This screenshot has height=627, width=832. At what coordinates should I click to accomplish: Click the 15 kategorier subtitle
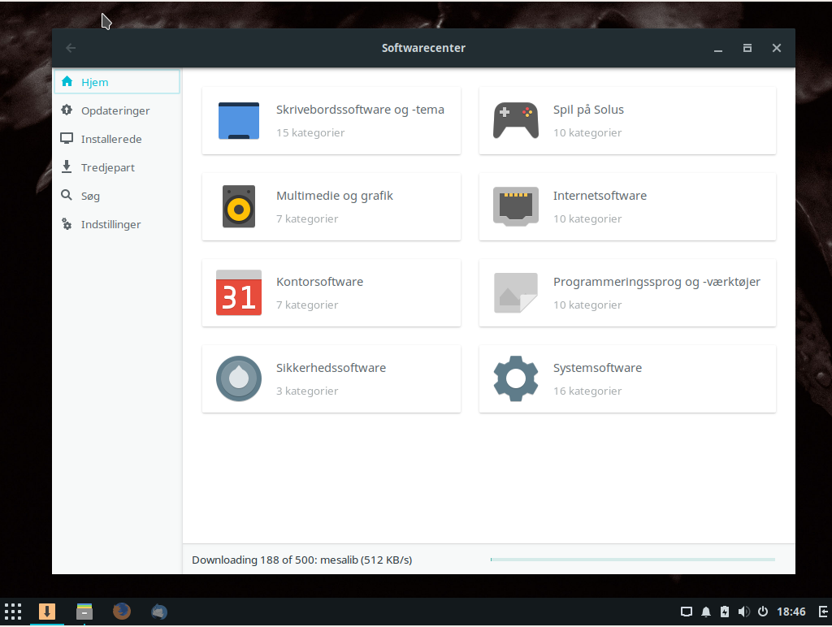(x=310, y=132)
